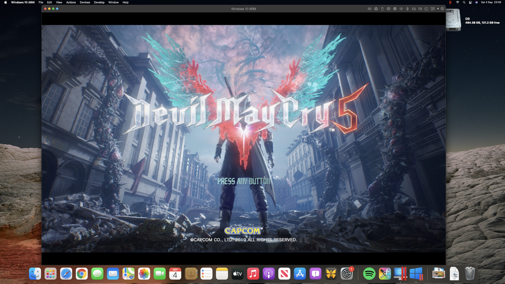Open Spotlight search in menu bar

(464, 2)
